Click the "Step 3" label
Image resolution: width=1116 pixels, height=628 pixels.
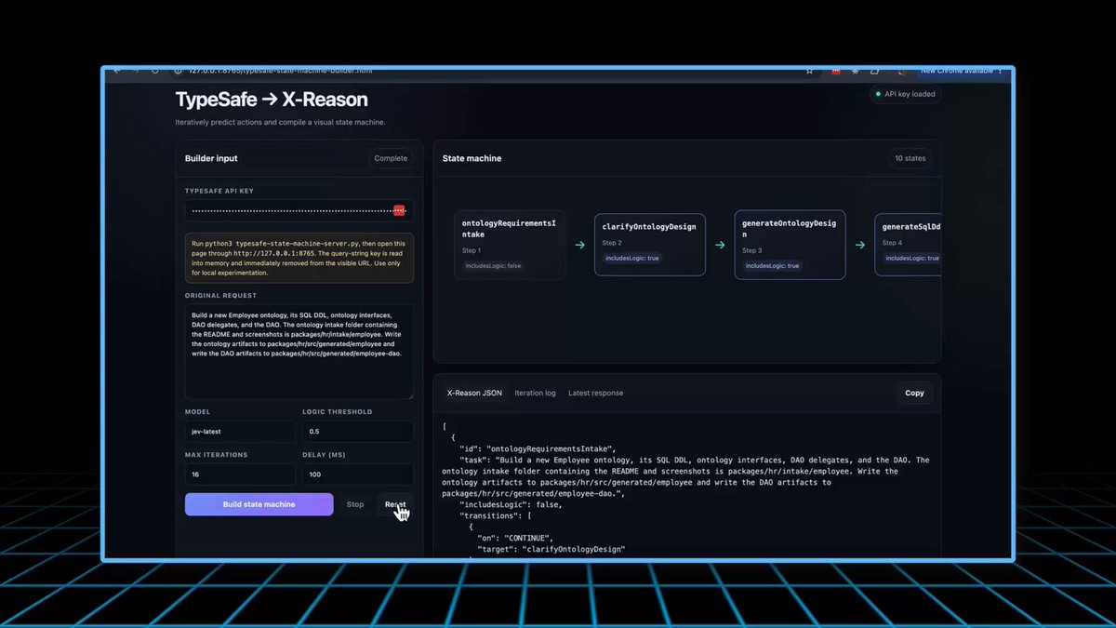[x=752, y=250]
